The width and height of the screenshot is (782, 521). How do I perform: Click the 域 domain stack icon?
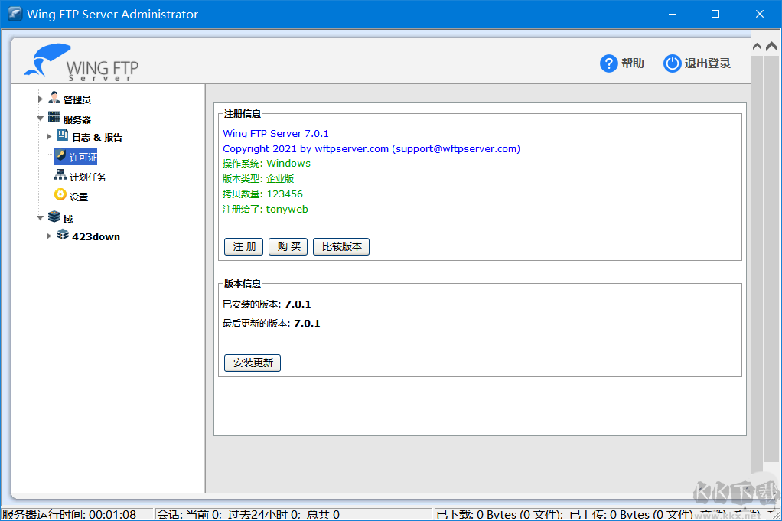54,217
